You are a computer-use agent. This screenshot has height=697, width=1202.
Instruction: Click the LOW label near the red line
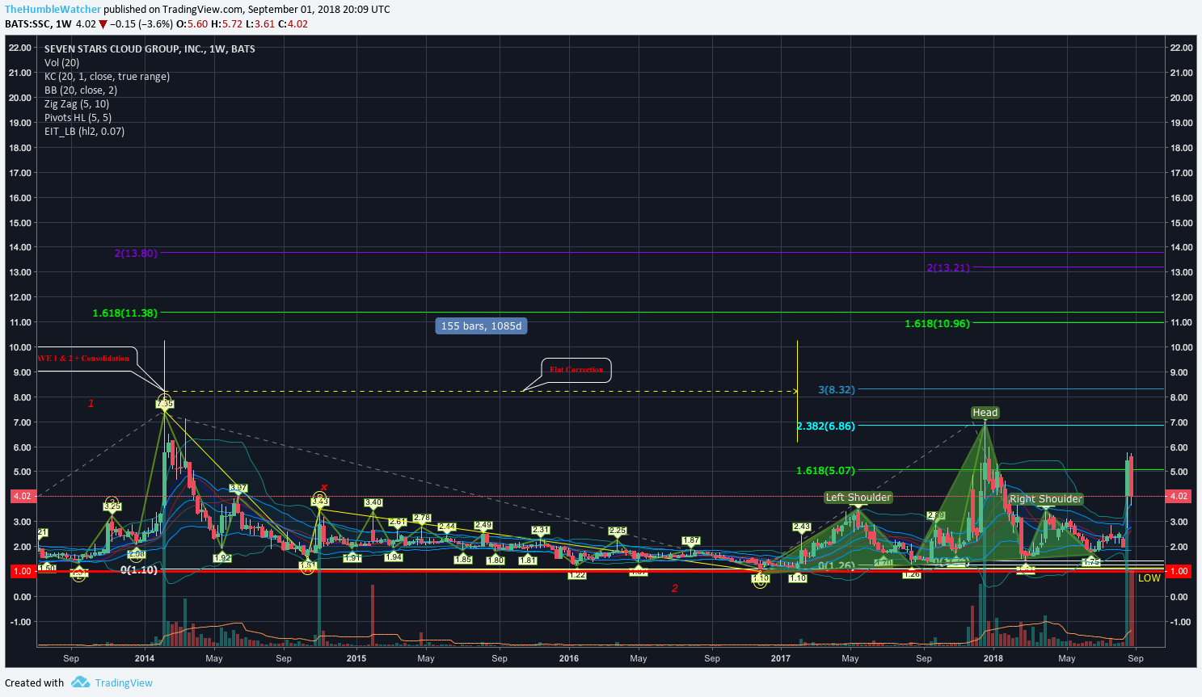1149,578
